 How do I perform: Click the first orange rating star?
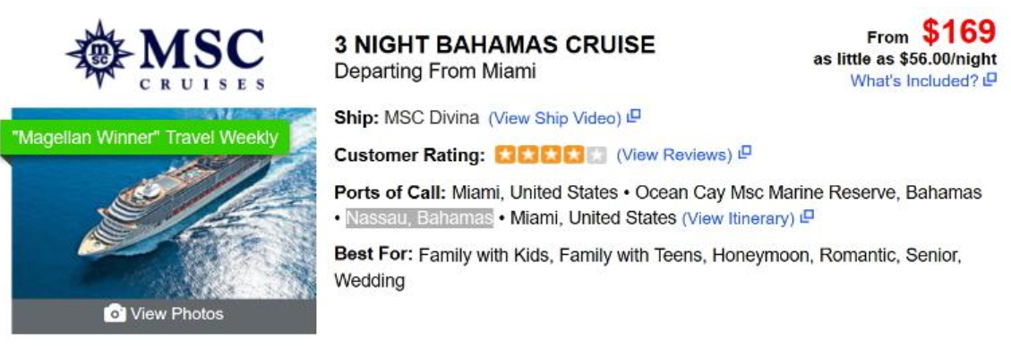[x=504, y=156]
